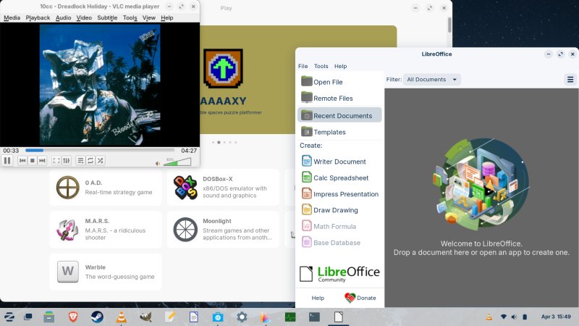Select the second carousel dot in software store
This screenshot has height=326, width=579.
219,142
